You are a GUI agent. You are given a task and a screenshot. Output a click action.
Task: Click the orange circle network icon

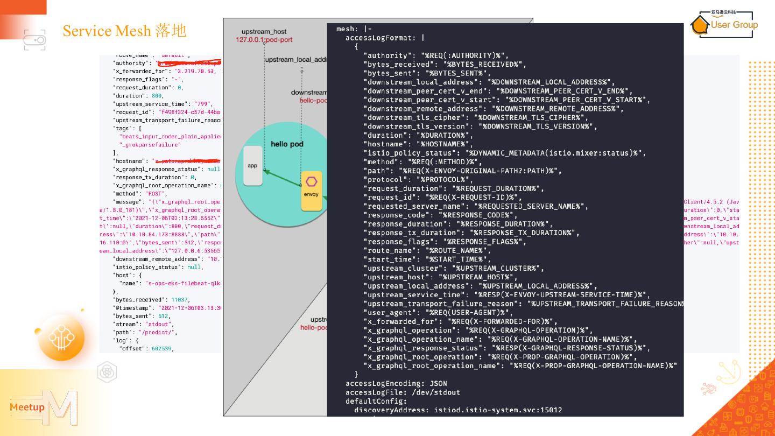pos(61,338)
